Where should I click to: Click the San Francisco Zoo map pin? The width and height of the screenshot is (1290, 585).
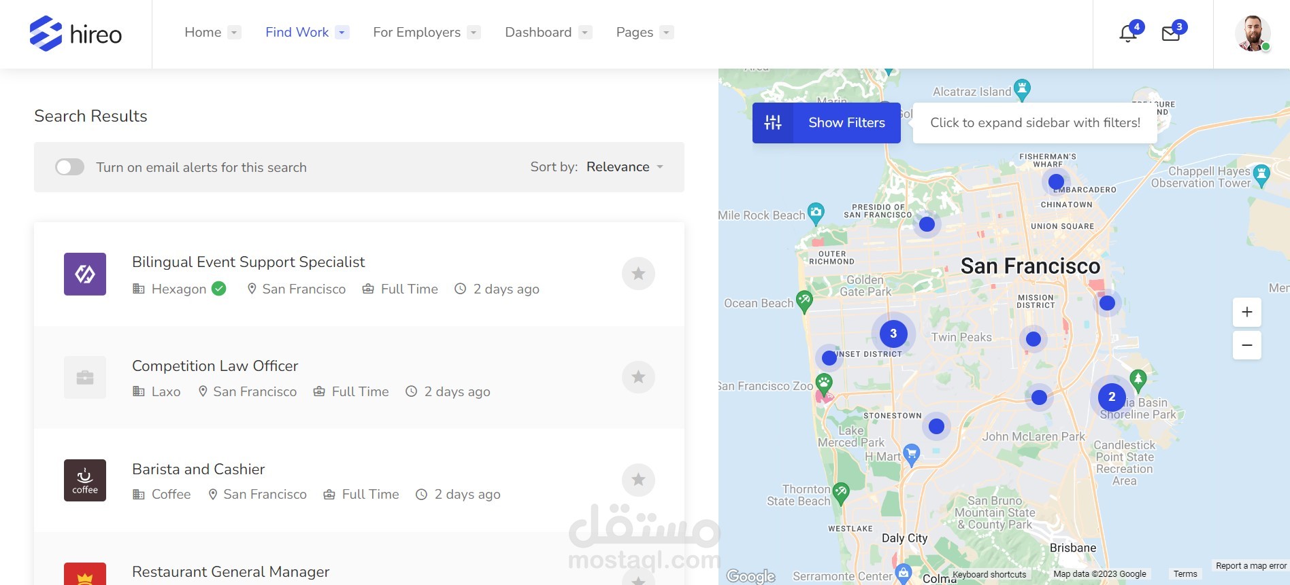824,384
